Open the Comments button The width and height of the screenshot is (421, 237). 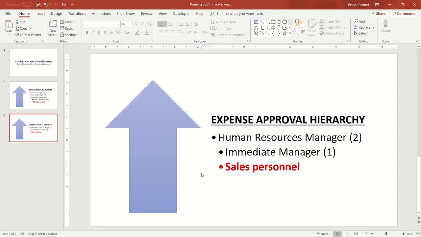coord(403,13)
